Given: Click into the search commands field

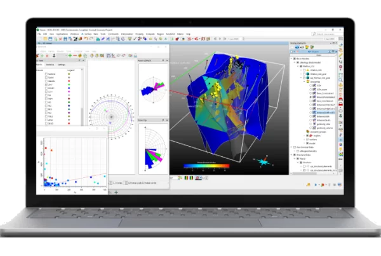Looking at the screenshot, I should coord(327,34).
